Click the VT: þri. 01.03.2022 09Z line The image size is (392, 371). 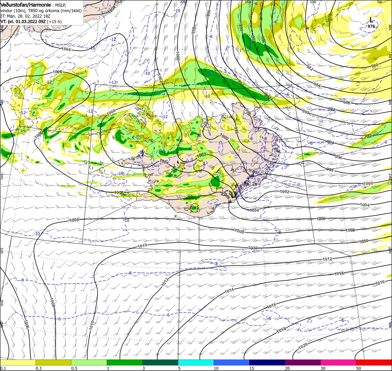31,22
